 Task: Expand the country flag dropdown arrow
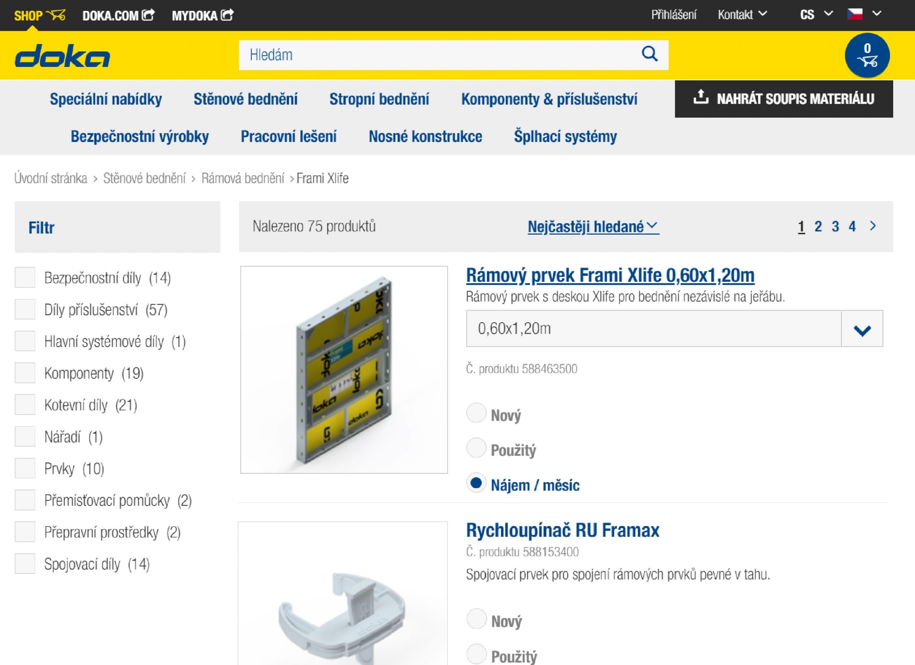pos(877,14)
